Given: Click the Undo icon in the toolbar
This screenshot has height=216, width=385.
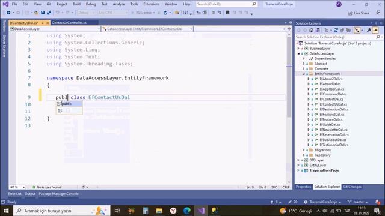Looking at the screenshot, I should 57,13.
